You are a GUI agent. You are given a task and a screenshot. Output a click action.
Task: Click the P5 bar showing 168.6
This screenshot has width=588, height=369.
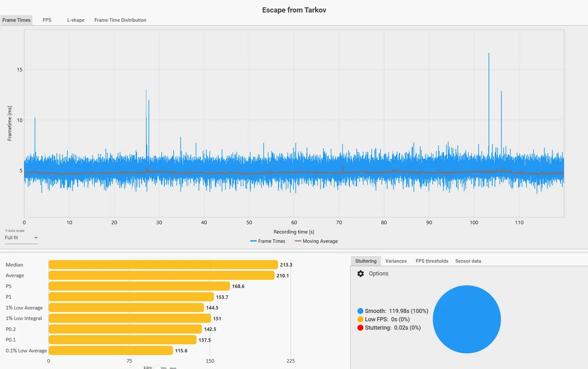pyautogui.click(x=139, y=286)
